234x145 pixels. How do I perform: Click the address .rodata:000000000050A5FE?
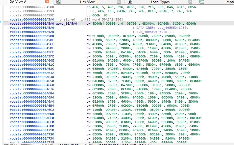point(31,56)
